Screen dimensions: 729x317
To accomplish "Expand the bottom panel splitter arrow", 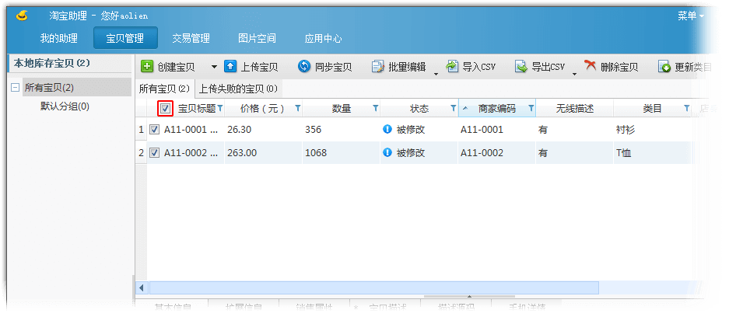I will coord(469,296).
